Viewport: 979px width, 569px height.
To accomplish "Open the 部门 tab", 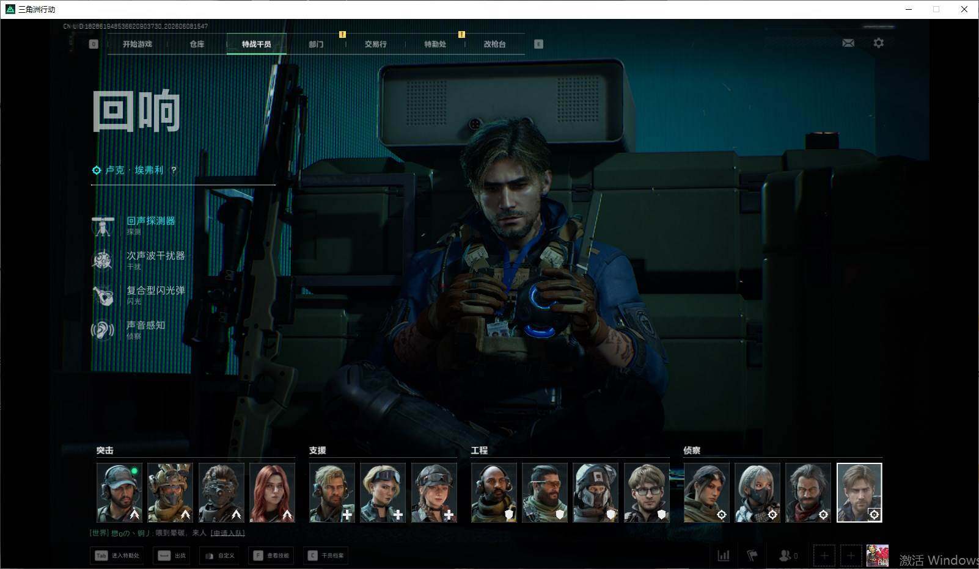I will pos(316,44).
